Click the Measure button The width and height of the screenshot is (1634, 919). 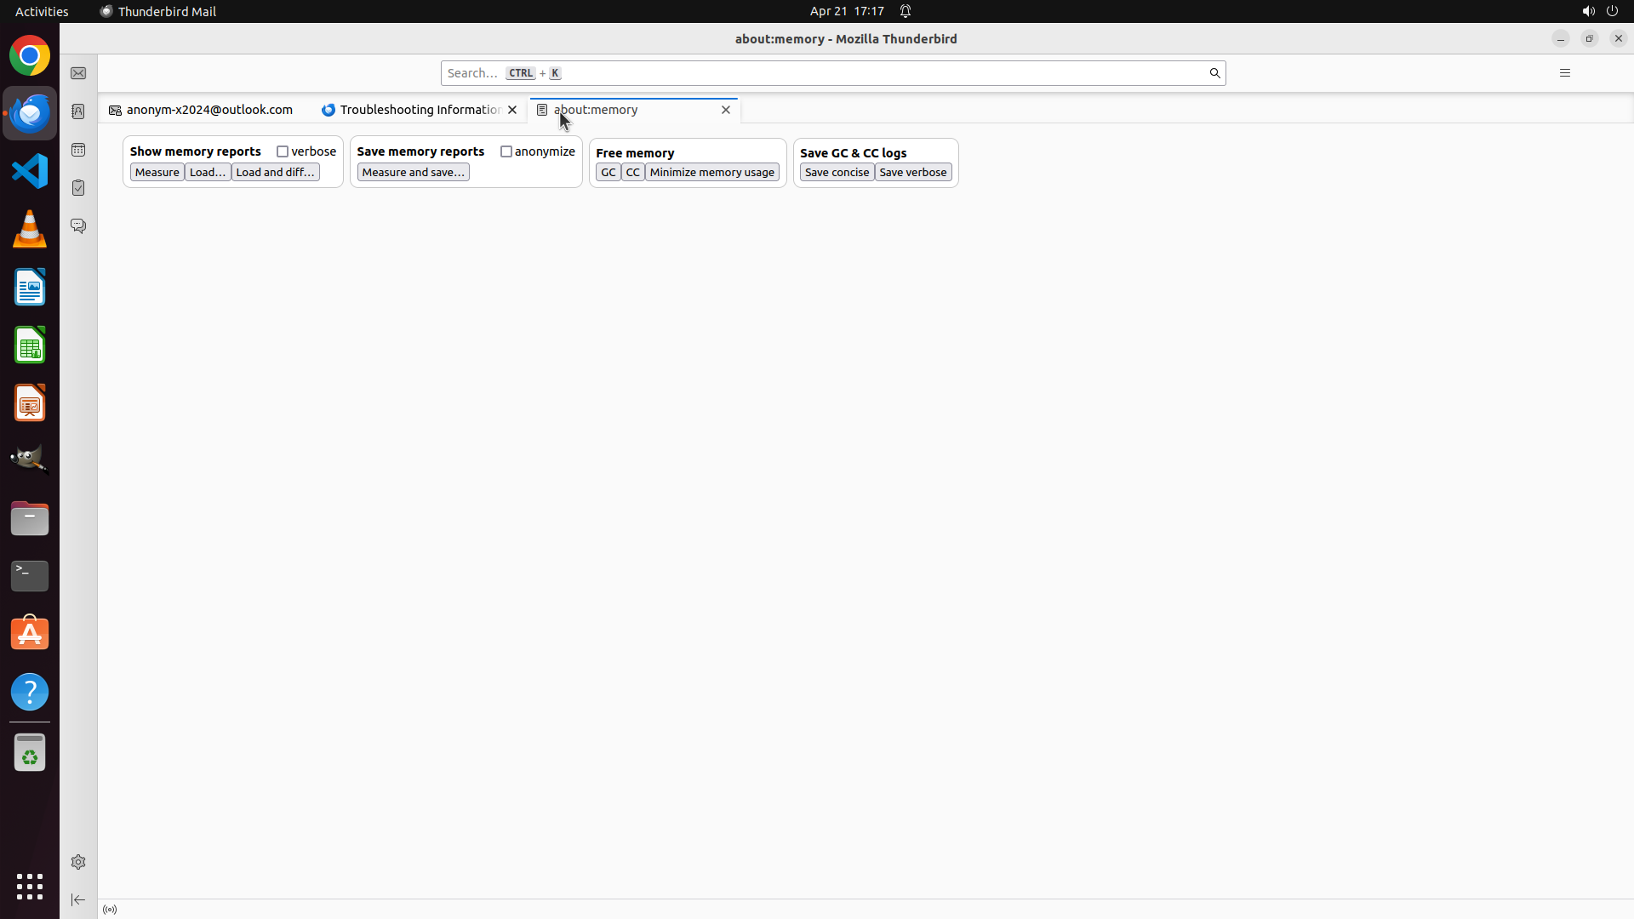157,172
